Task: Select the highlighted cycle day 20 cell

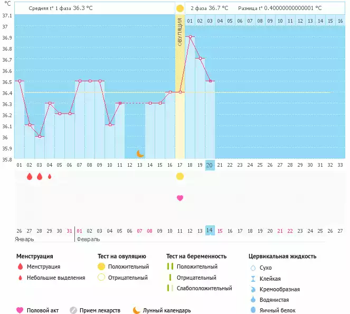Action: [x=210, y=165]
